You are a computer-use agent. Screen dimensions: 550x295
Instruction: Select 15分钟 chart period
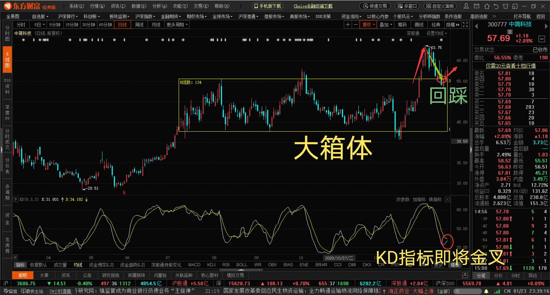click(x=72, y=25)
